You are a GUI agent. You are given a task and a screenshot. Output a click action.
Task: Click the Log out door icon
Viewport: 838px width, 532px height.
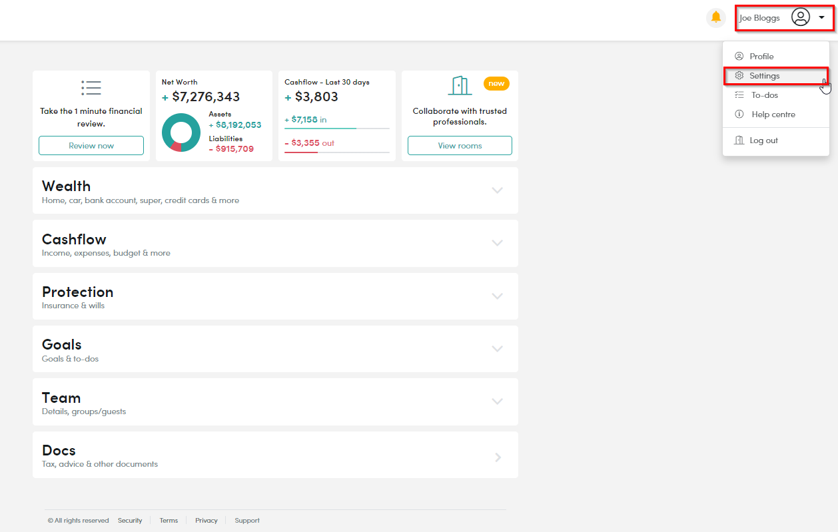[x=739, y=140]
